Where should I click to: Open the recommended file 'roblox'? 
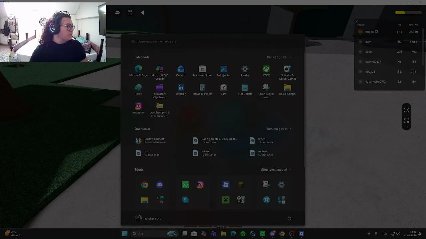coord(205,153)
